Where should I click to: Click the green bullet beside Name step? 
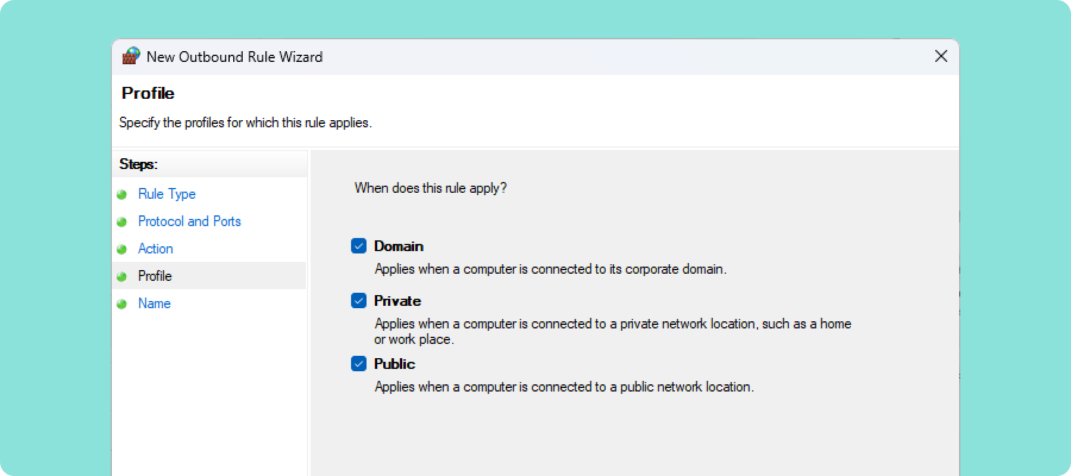tap(122, 304)
